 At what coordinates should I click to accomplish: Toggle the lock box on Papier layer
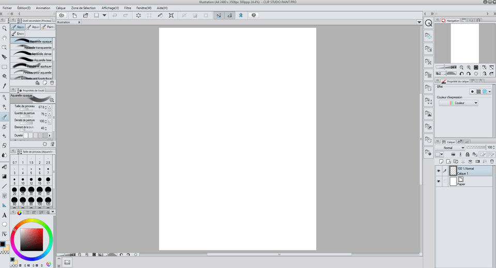tap(445, 181)
